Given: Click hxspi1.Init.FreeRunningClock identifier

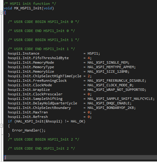Looking at the screenshot, I should (37, 81).
